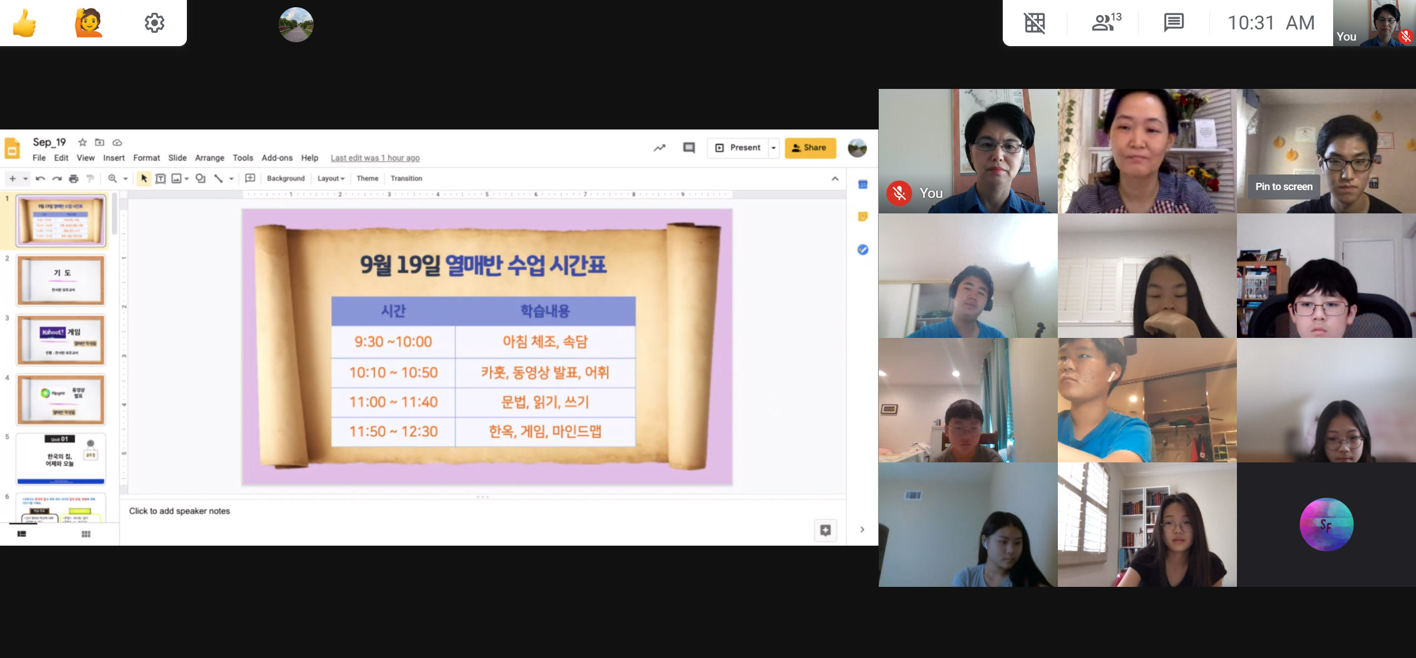Switch to grid view of slides
1416x658 pixels.
click(x=86, y=534)
